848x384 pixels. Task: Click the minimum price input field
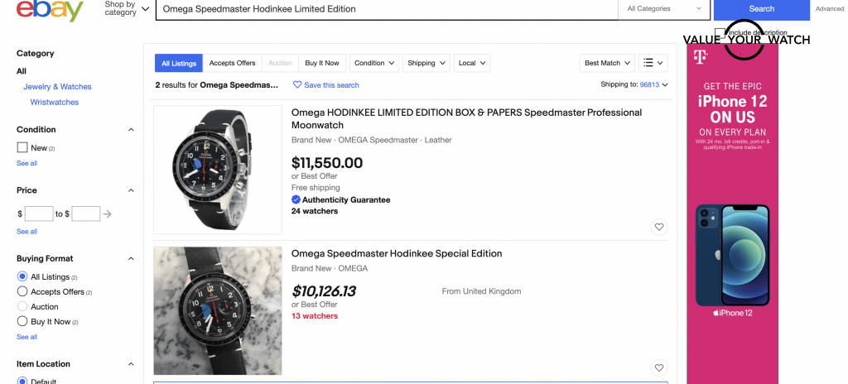(x=39, y=214)
